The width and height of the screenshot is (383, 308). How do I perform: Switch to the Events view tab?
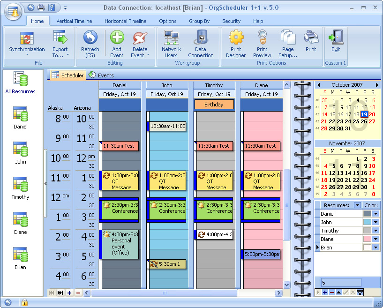[x=101, y=75]
